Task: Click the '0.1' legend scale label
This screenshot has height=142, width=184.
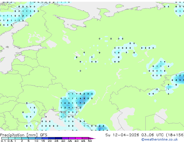Action: [x=3, y=141]
